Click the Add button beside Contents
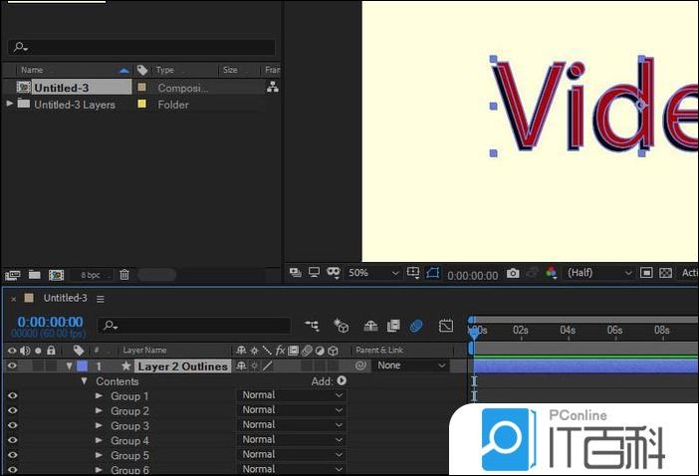The height and width of the screenshot is (476, 699). [342, 380]
